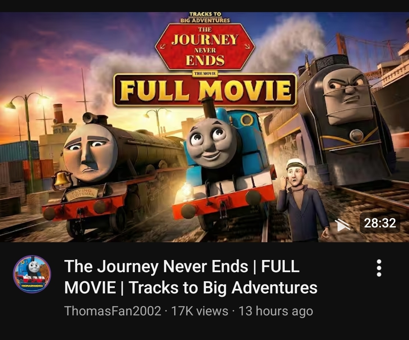Click the blue shipping containers on the left
Screen dimensions: 409x340
pyautogui.click(x=19, y=151)
